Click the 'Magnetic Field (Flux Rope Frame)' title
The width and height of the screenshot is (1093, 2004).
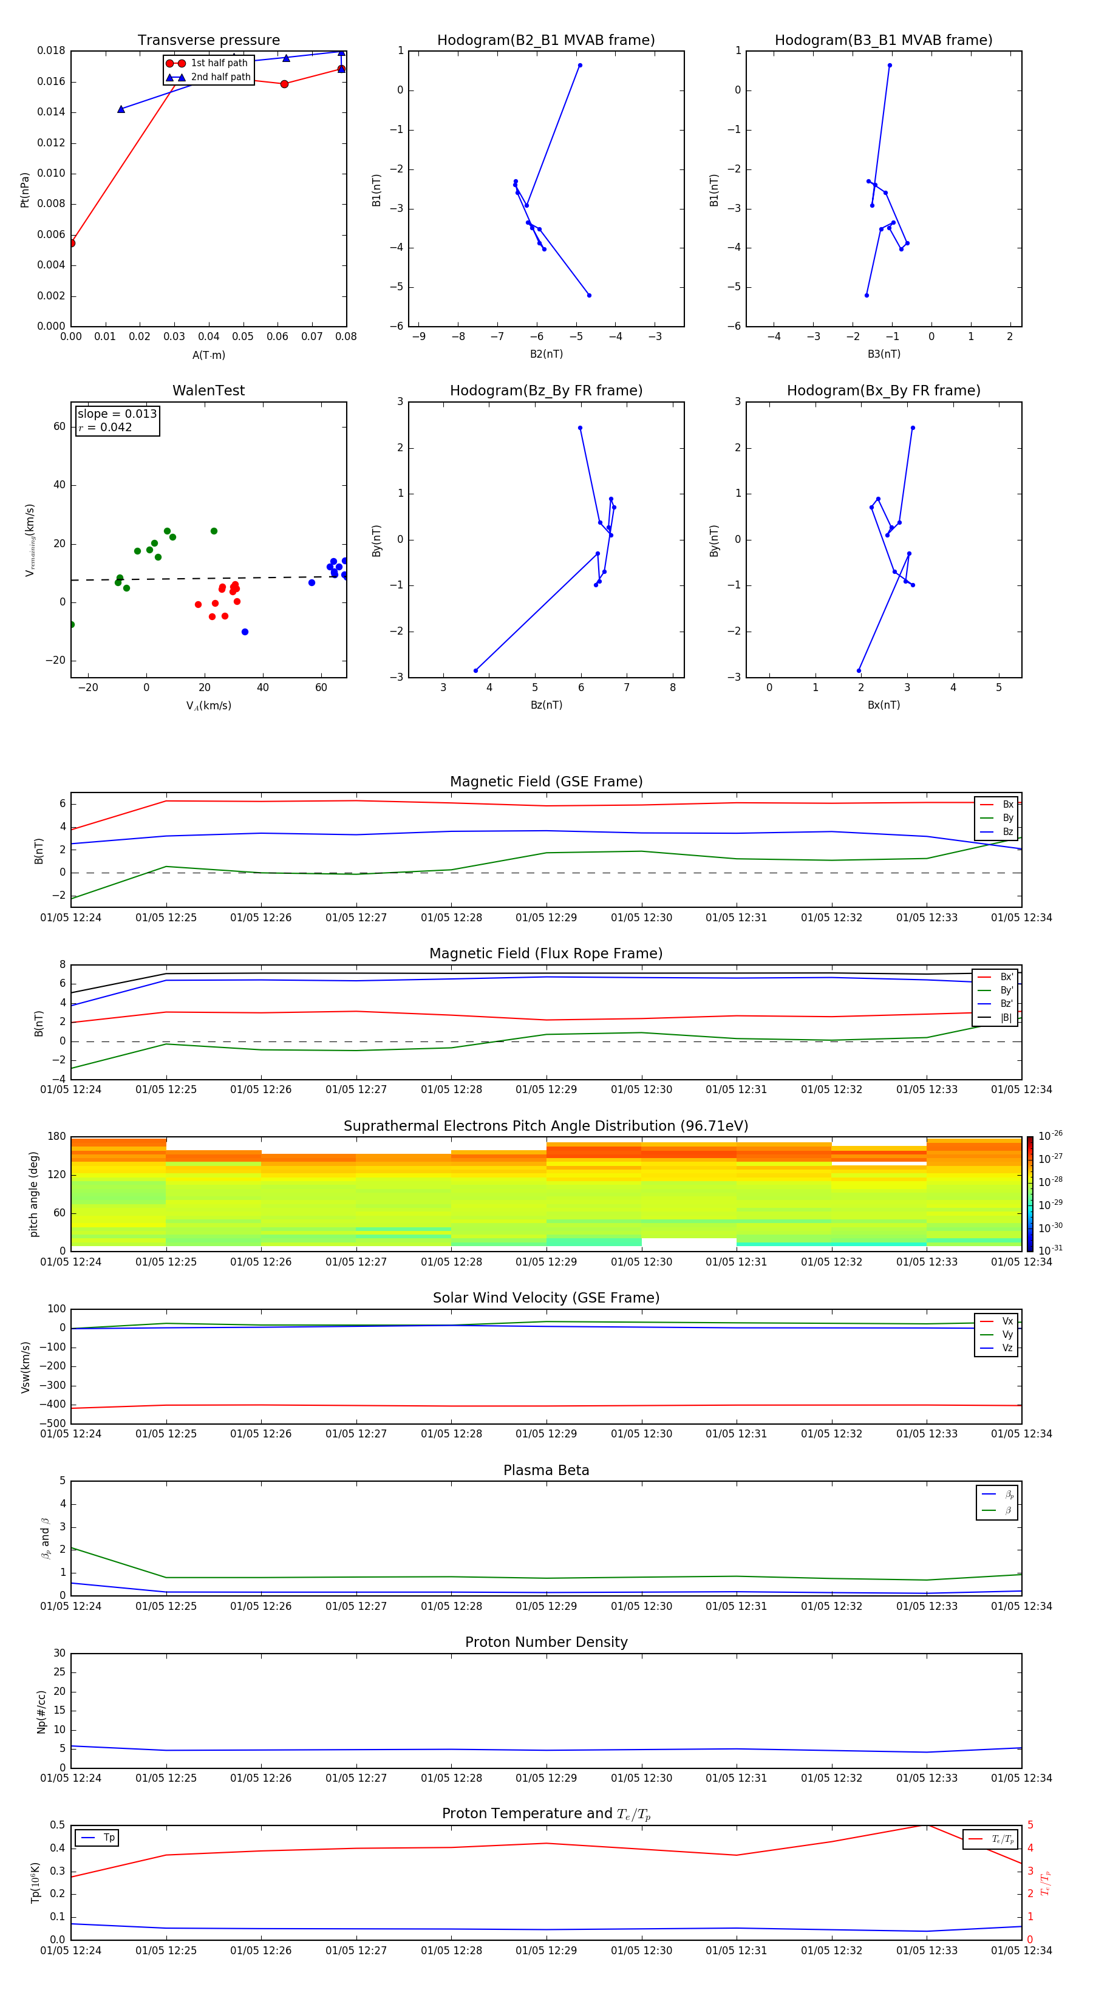[x=546, y=954]
